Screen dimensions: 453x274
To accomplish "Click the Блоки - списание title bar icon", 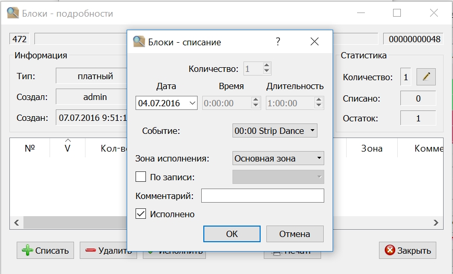I will click(139, 42).
